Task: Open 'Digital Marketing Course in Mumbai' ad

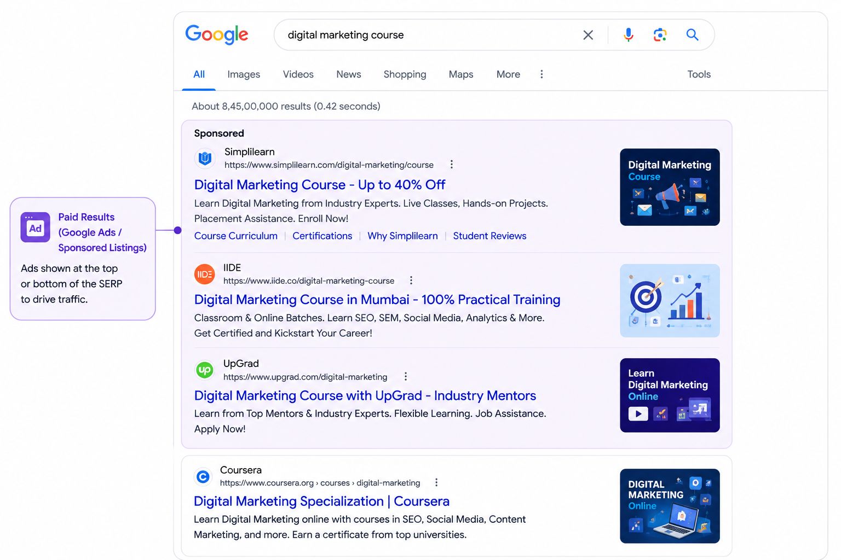Action: pyautogui.click(x=377, y=300)
